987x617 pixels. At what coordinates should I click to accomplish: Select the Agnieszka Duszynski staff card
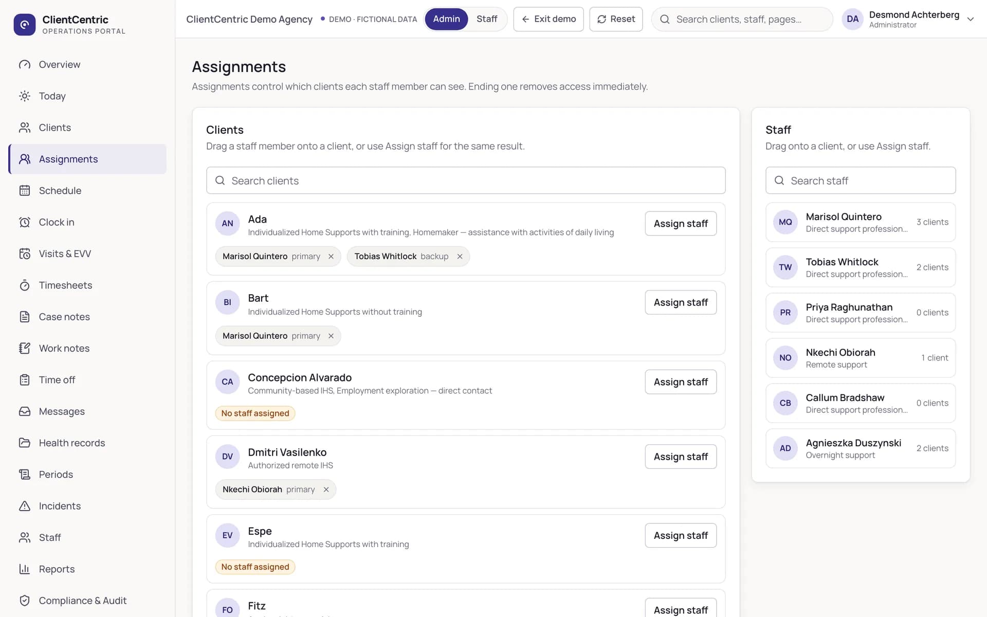(x=861, y=448)
